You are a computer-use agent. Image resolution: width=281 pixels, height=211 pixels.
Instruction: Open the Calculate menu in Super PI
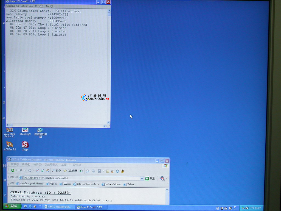[x=12, y=6]
